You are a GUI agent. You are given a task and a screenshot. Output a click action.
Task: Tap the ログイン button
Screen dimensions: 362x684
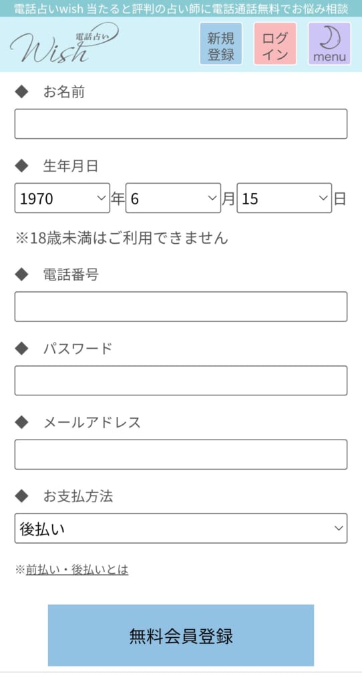click(275, 43)
